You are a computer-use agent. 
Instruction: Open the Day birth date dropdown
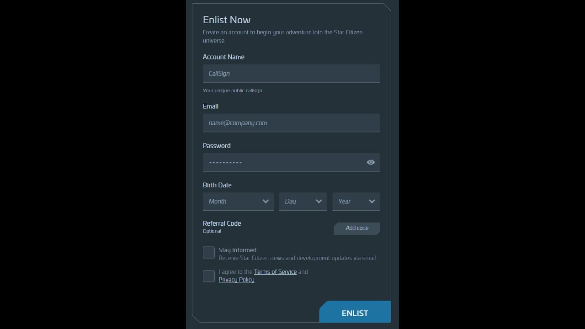point(303,202)
